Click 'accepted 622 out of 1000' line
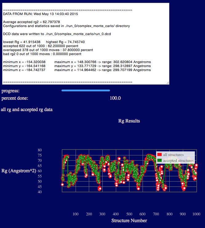 point(41,46)
